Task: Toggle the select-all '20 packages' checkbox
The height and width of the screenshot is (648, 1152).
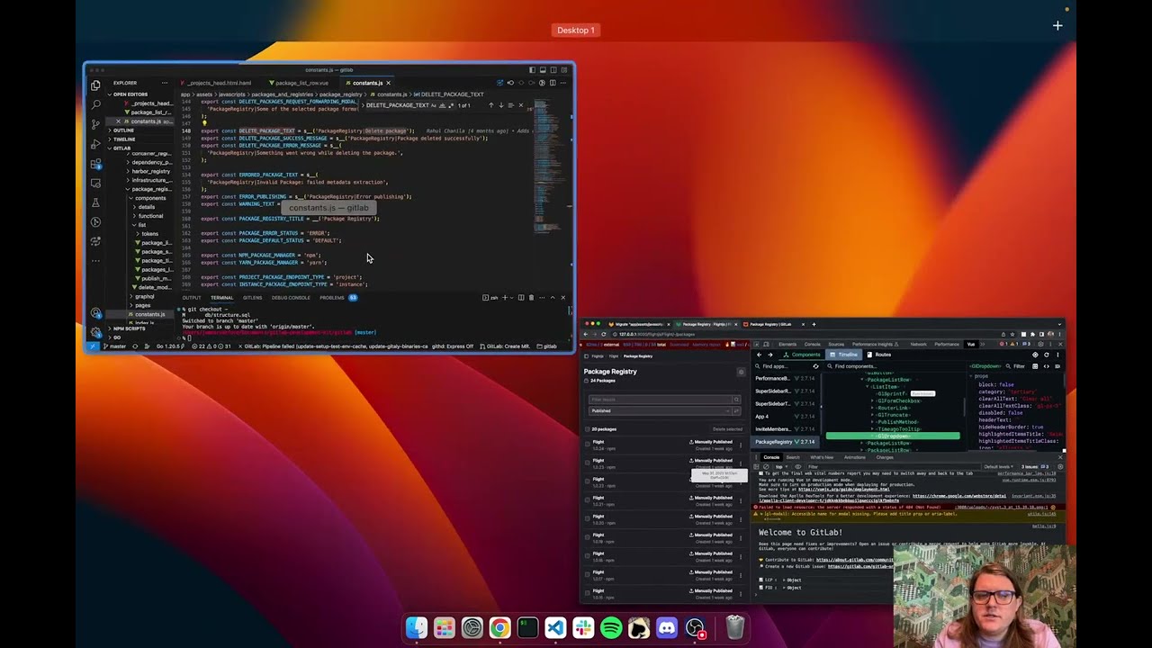Action: coord(588,429)
